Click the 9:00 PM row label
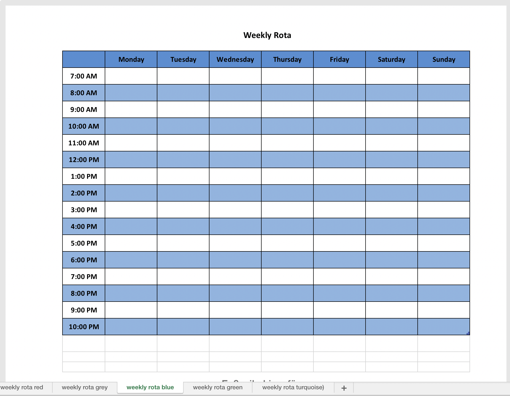 [84, 310]
